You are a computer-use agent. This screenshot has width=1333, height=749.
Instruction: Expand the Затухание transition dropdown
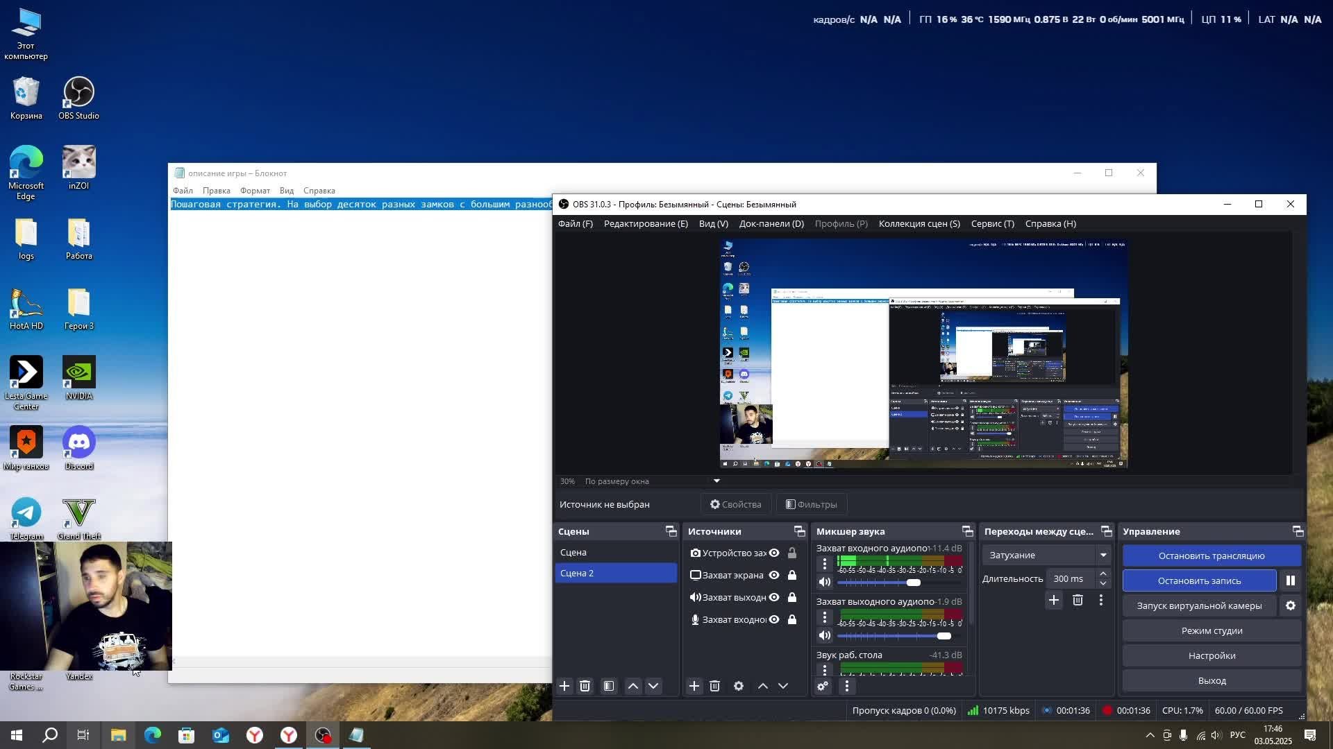[x=1103, y=555]
